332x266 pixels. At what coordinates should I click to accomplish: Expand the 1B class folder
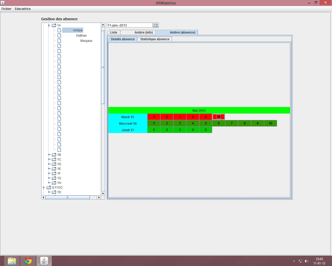click(x=49, y=155)
